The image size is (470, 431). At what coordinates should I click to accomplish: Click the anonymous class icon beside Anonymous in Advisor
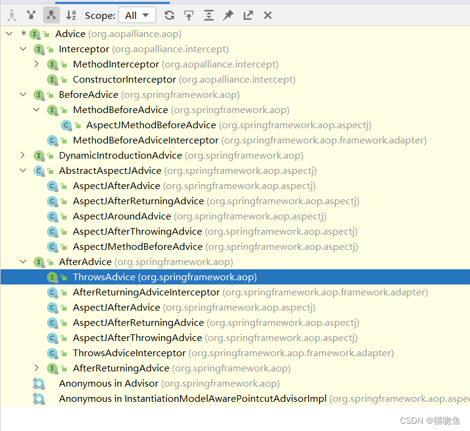tap(39, 384)
